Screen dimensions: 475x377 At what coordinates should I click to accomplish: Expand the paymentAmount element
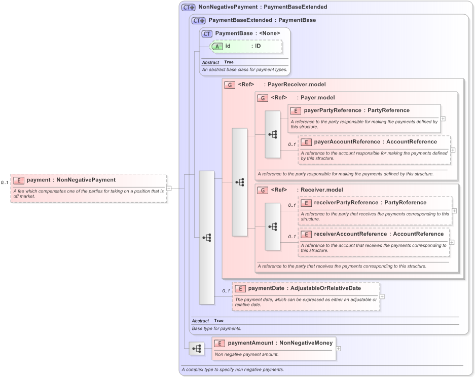pos(338,349)
